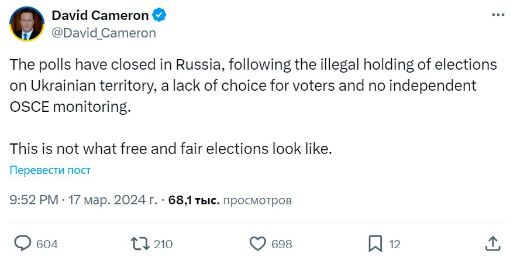This screenshot has height=257, width=517.
Task: Like the post with the heart icon
Action: click(258, 243)
